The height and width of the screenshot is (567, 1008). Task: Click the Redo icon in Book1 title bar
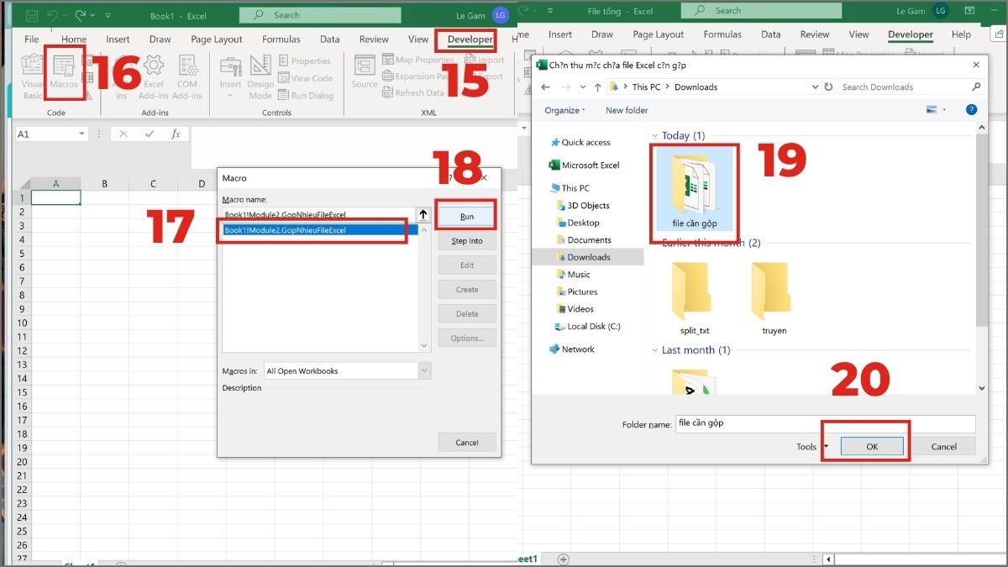pos(81,15)
